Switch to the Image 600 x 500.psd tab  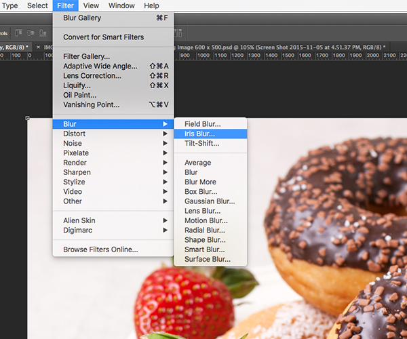pos(282,47)
